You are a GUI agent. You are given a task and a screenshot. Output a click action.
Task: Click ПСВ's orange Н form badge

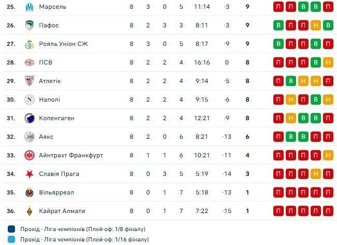pos(327,62)
